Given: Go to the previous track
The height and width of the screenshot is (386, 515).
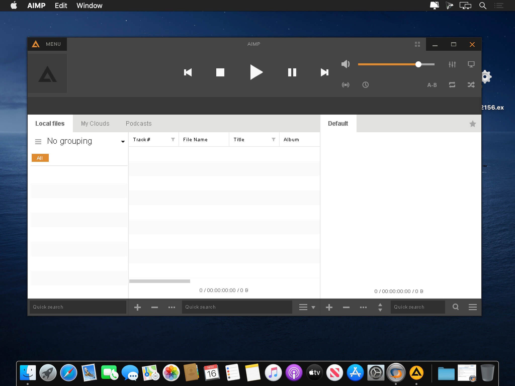Looking at the screenshot, I should pyautogui.click(x=188, y=72).
